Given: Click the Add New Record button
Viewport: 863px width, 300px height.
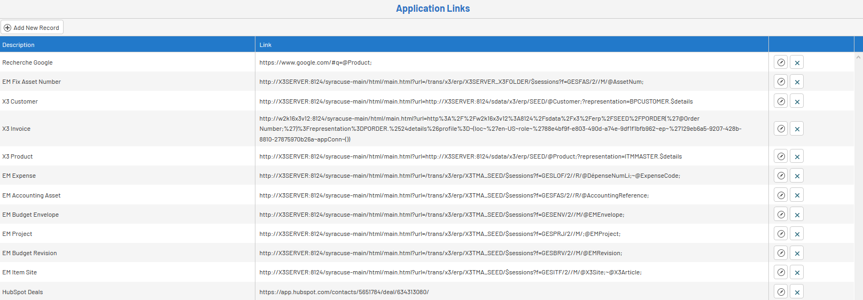Looking at the screenshot, I should click(x=32, y=28).
